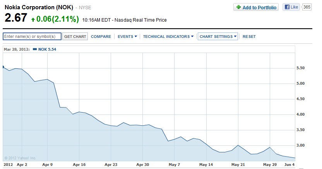Click the May 21 date label

coord(238,164)
